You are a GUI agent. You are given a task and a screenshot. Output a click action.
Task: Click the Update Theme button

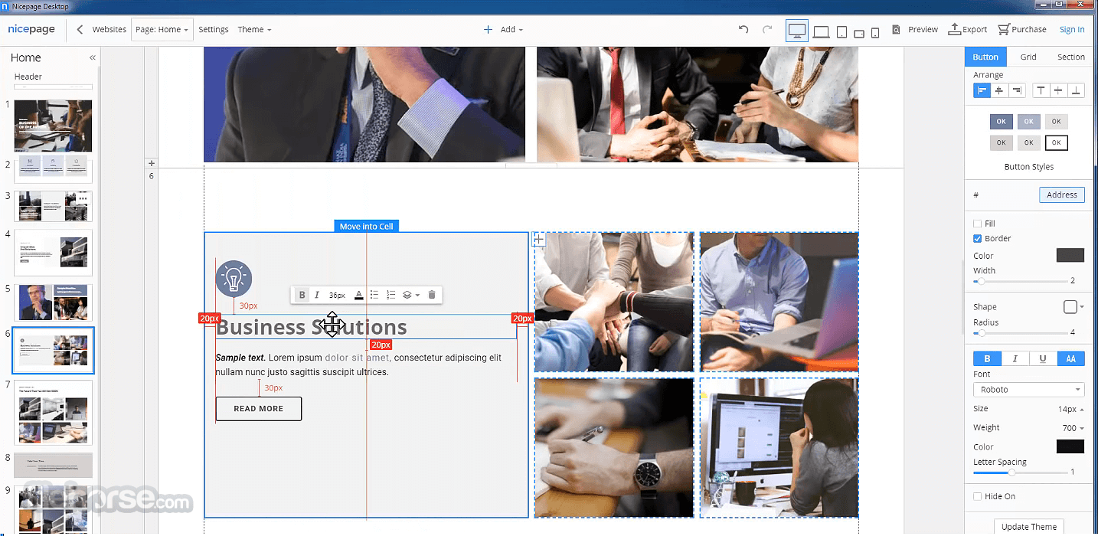click(1029, 527)
